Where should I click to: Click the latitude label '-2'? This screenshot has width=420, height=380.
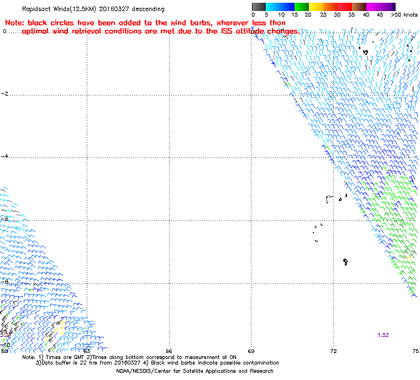[x=4, y=94]
